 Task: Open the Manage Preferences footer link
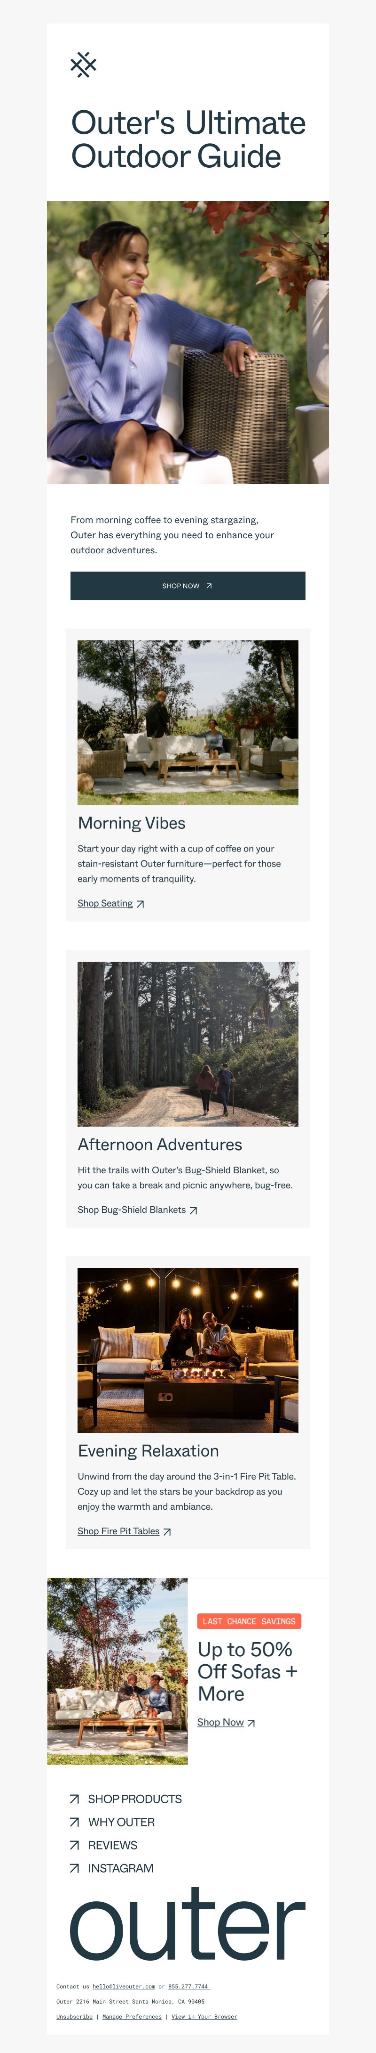[x=132, y=2016]
